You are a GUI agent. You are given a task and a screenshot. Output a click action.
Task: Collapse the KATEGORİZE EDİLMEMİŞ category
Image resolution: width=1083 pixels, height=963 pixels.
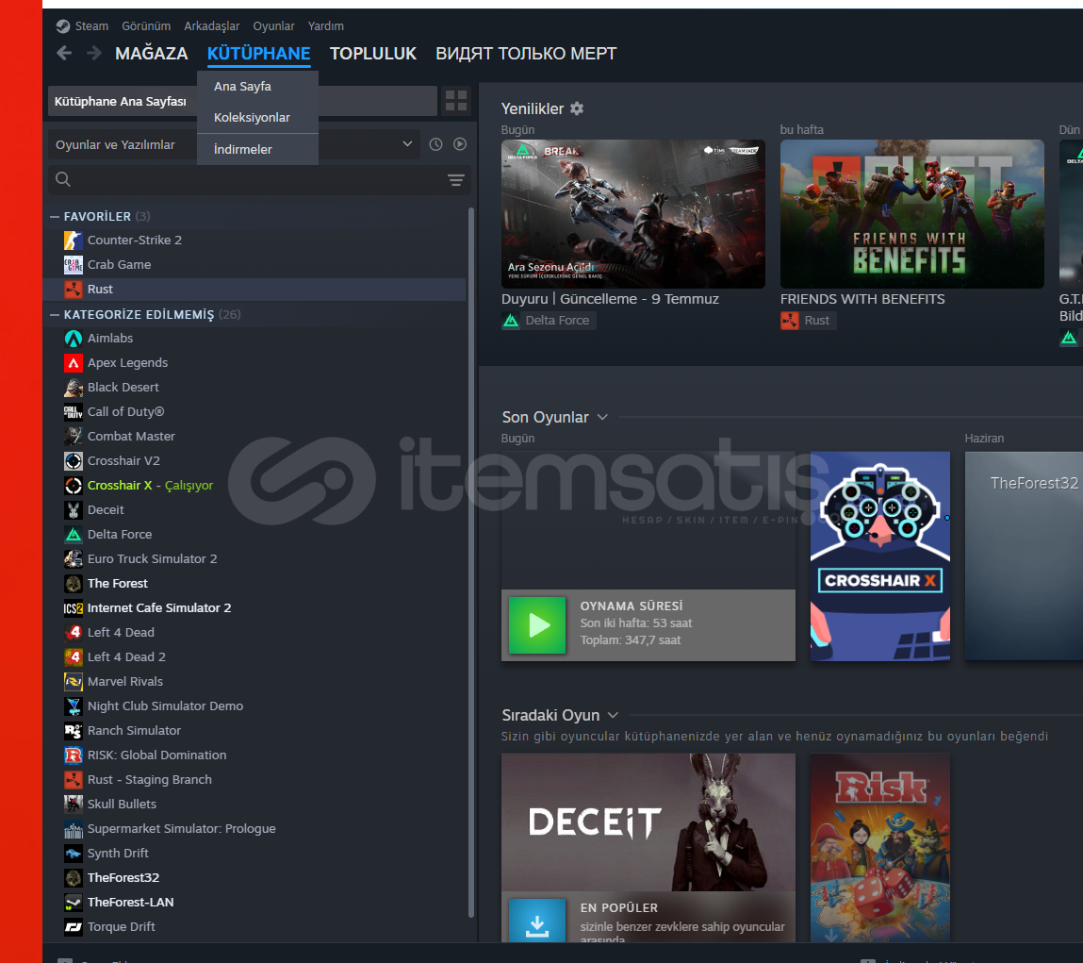(x=55, y=314)
